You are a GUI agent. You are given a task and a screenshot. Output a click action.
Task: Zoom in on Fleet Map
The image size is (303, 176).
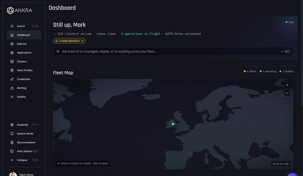click(x=287, y=85)
